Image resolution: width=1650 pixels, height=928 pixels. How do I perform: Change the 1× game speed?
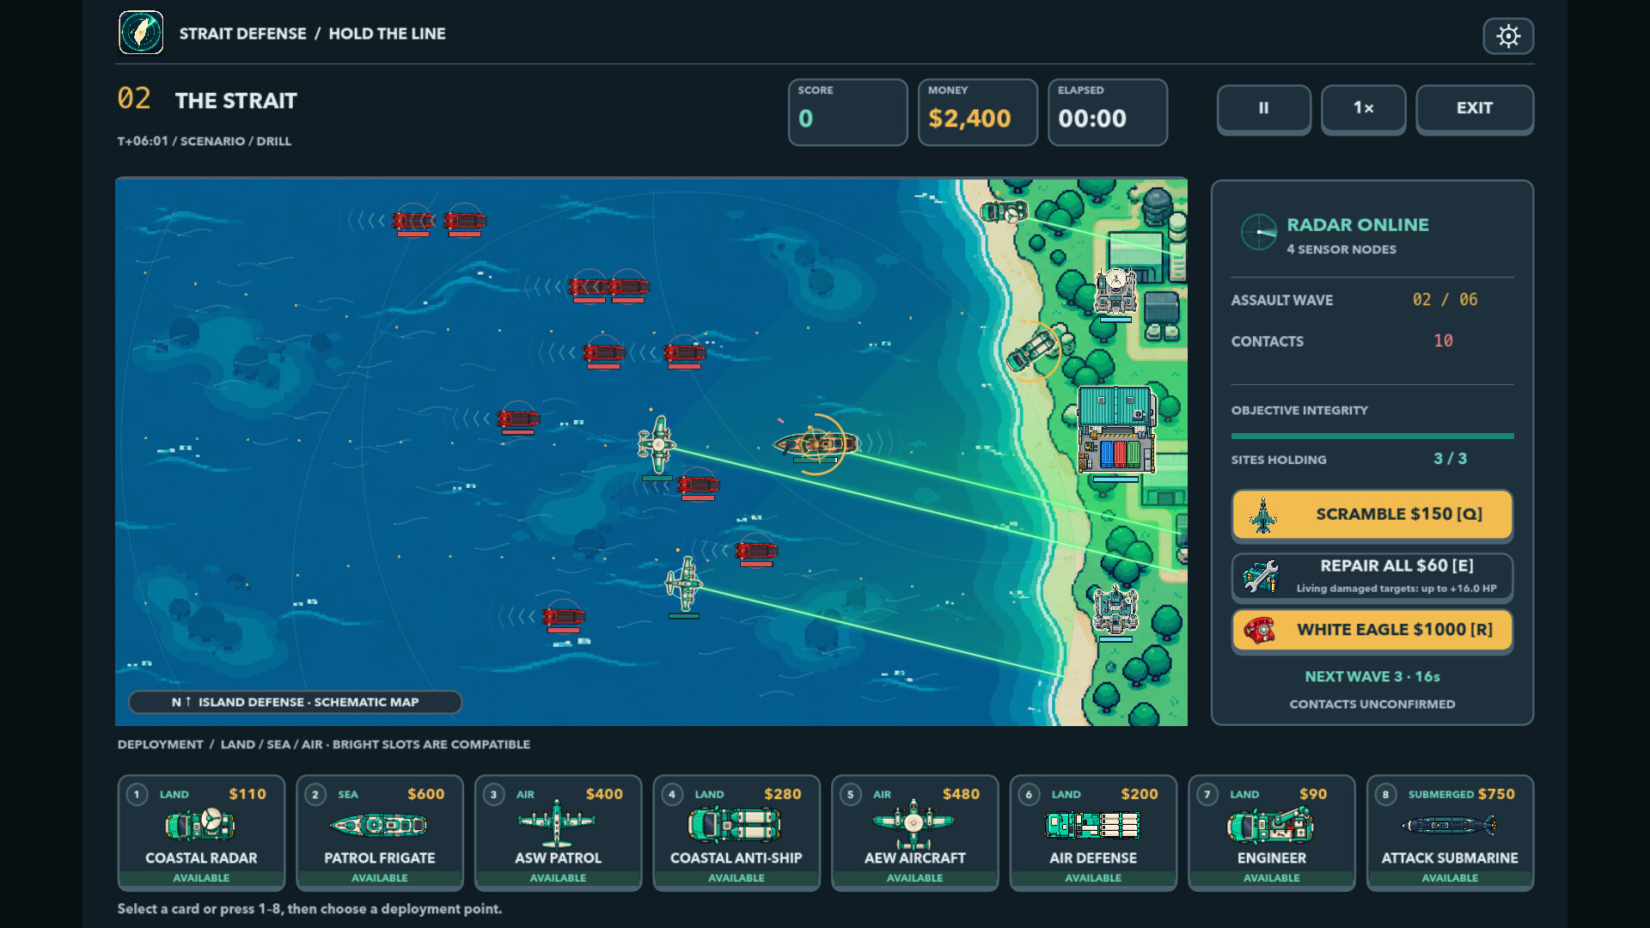(x=1363, y=108)
